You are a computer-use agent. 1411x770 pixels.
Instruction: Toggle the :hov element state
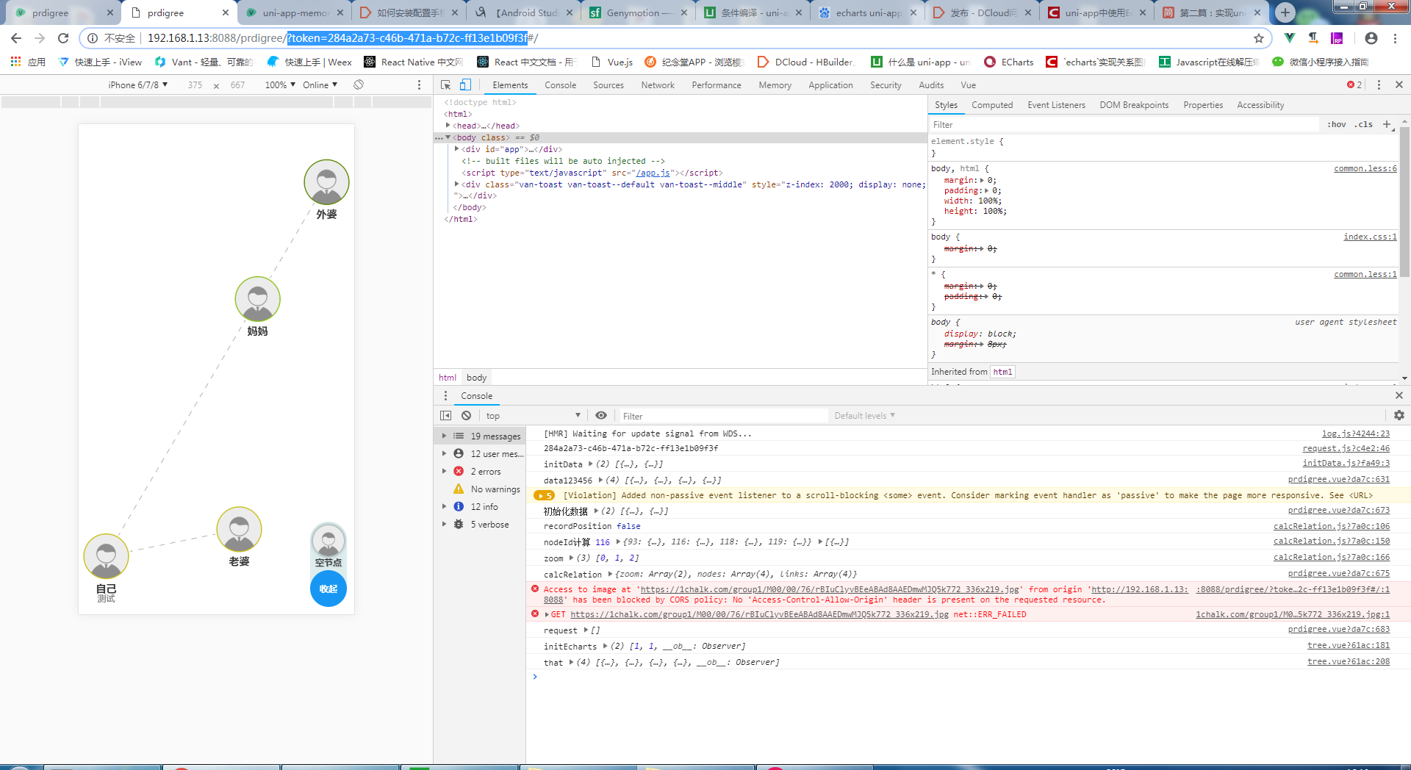(x=1337, y=125)
